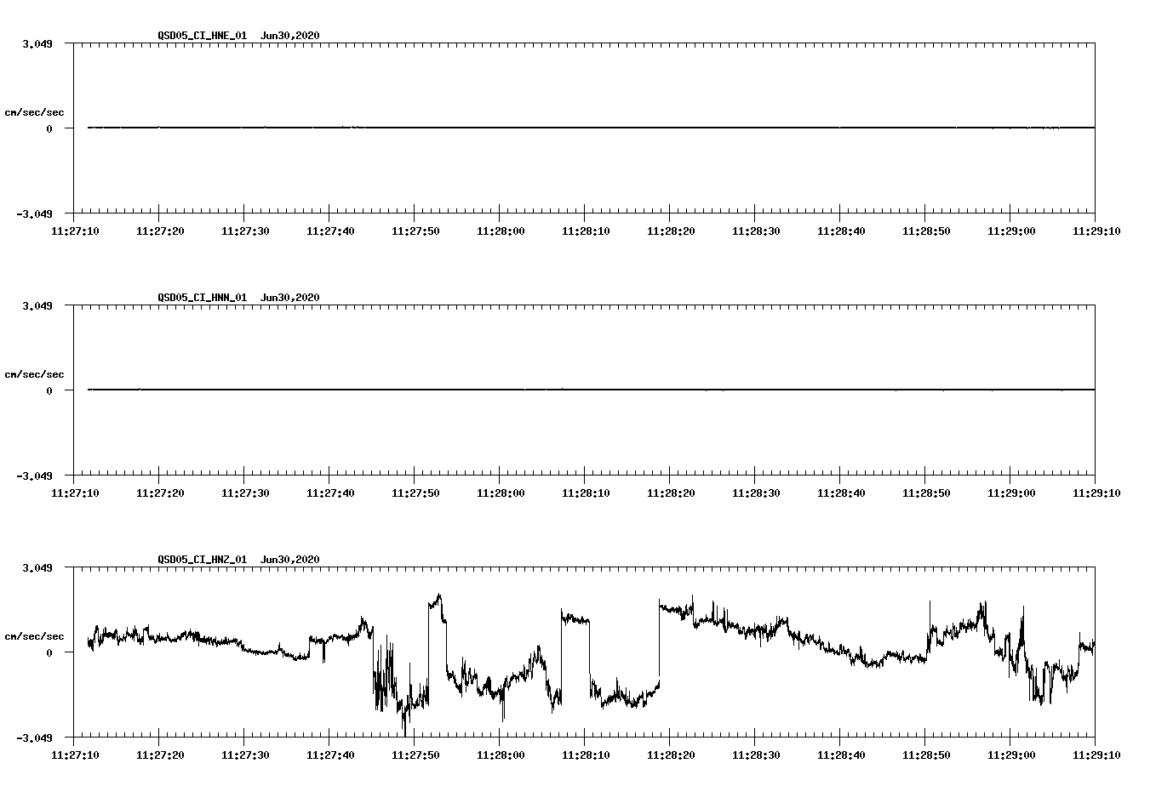Click the HNZ waveform step near 11:28:19
Image resolution: width=1156 pixels, height=786 pixels.
coord(659,642)
